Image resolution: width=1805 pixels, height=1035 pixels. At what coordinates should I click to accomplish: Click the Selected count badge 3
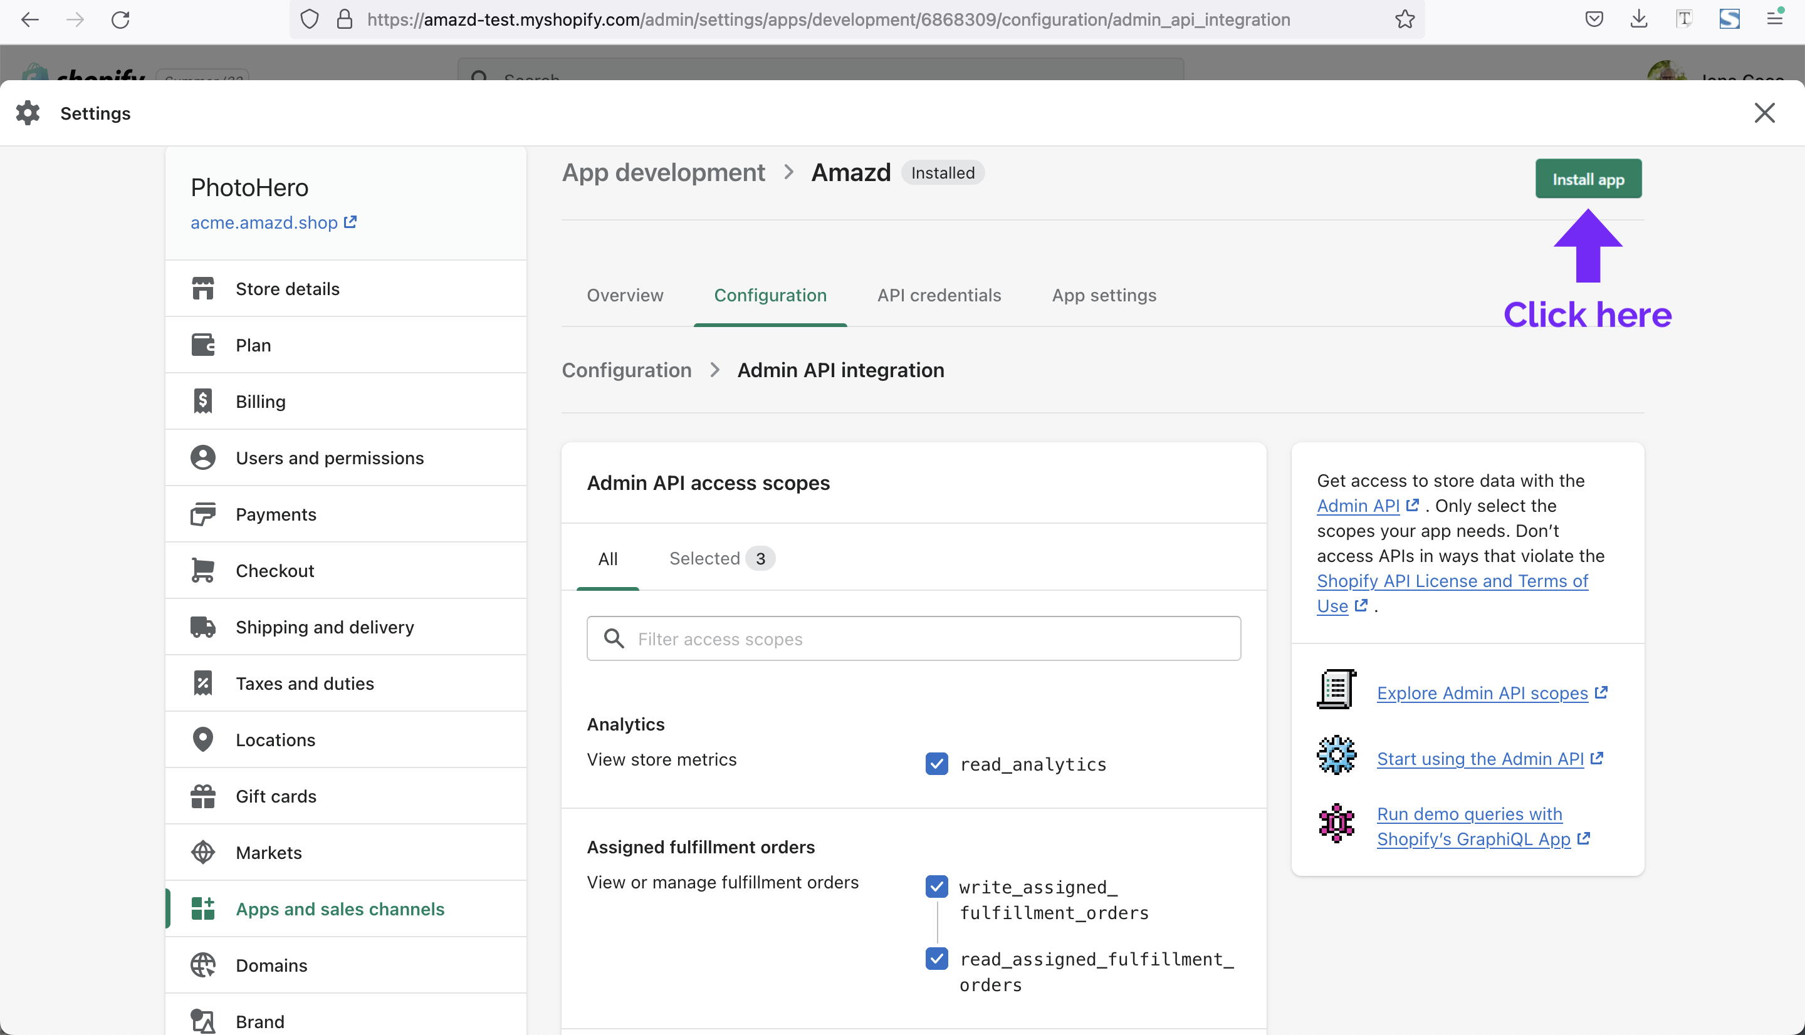pyautogui.click(x=760, y=559)
